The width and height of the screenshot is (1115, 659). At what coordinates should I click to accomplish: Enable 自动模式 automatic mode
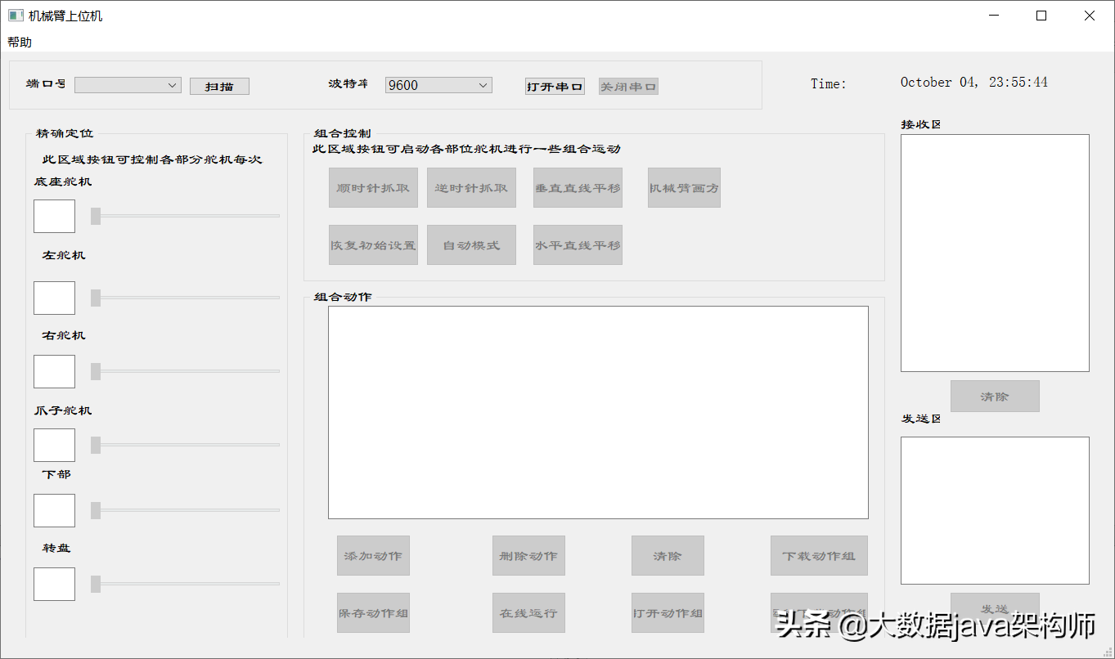click(471, 244)
